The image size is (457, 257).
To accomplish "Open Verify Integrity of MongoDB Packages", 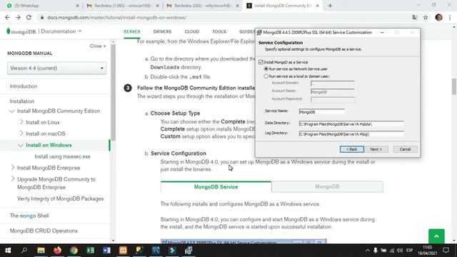I will click(60, 198).
